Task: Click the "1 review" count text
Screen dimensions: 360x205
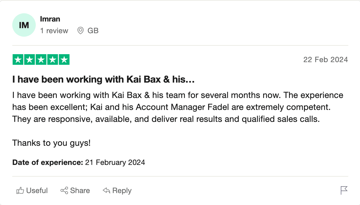Action: click(x=54, y=31)
